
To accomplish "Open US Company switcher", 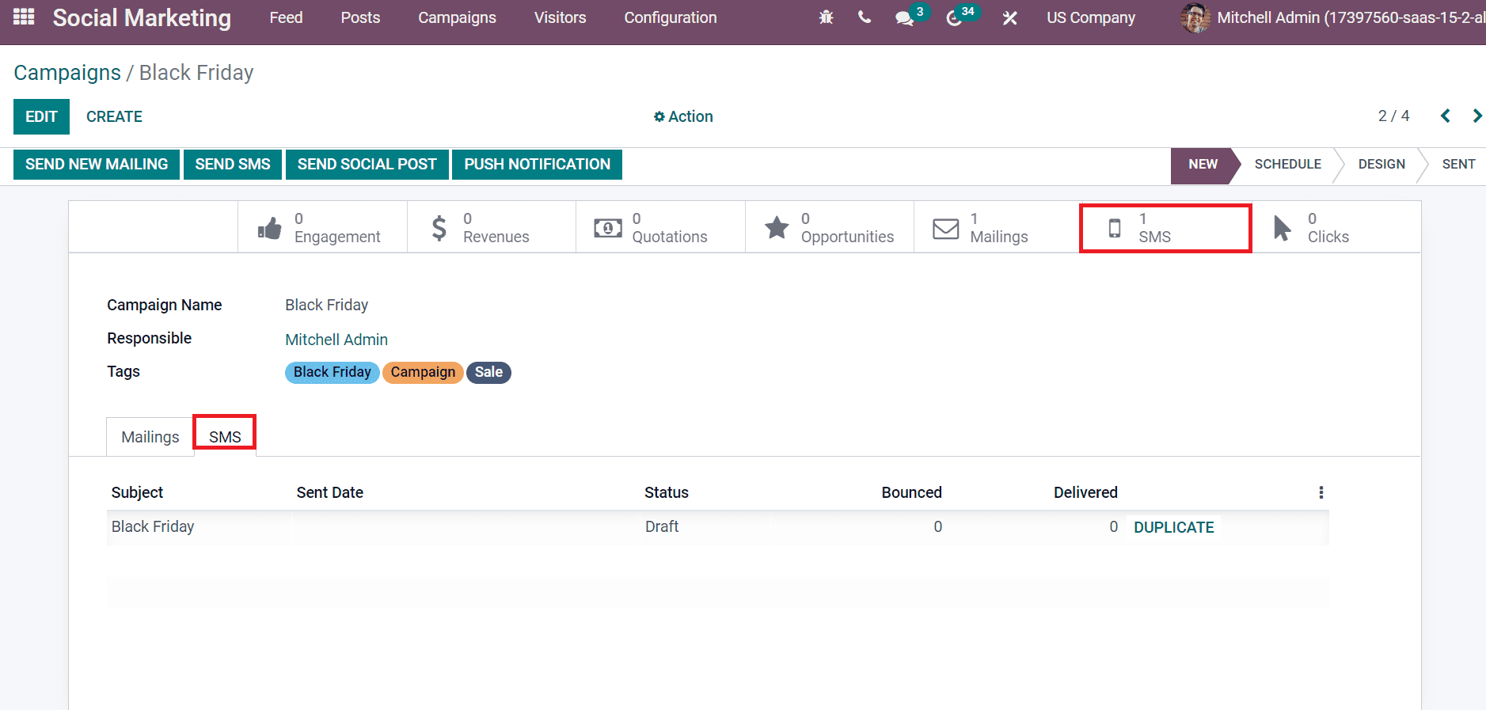I will (1090, 17).
